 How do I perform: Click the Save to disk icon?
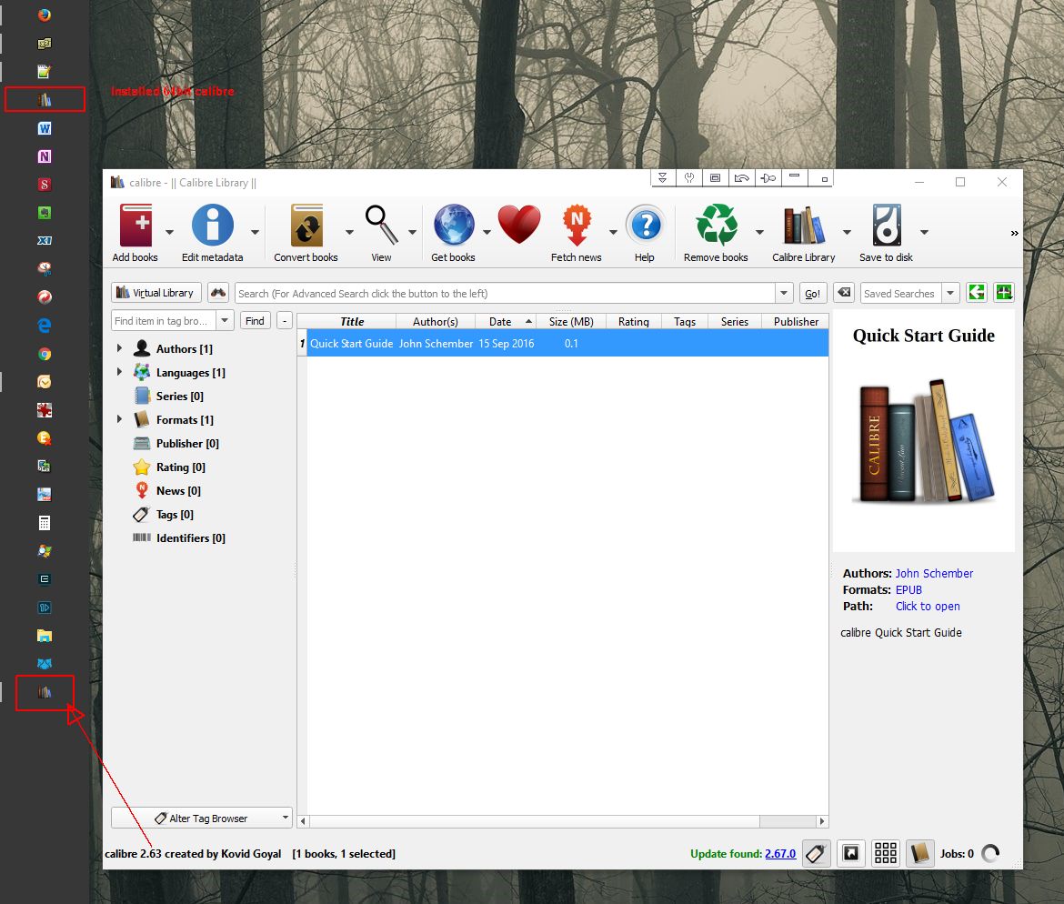887,225
